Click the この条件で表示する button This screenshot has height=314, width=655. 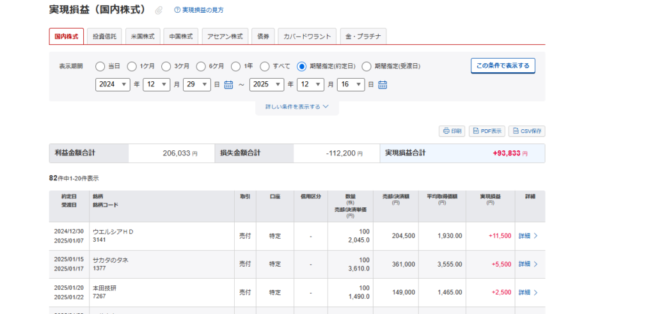[503, 66]
